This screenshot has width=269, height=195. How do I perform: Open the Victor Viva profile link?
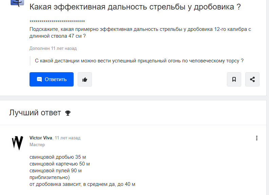[41, 138]
